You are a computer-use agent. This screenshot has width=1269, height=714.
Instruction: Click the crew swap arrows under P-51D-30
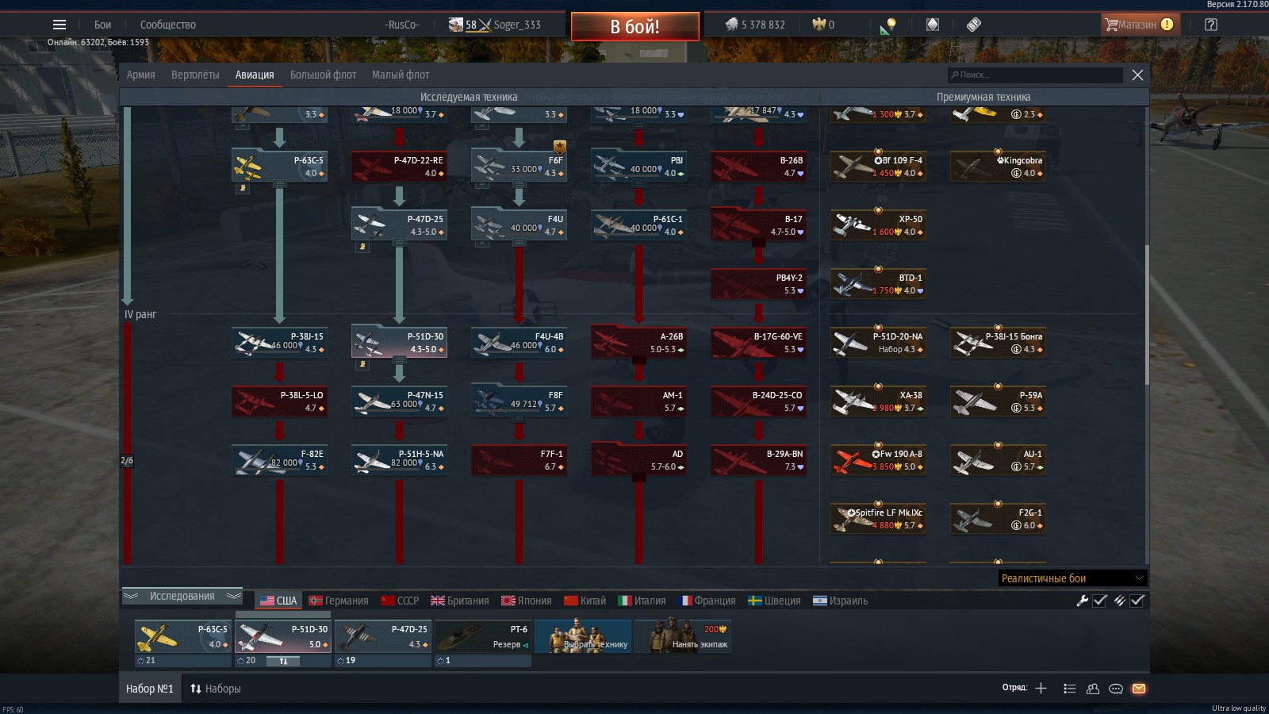pos(283,660)
